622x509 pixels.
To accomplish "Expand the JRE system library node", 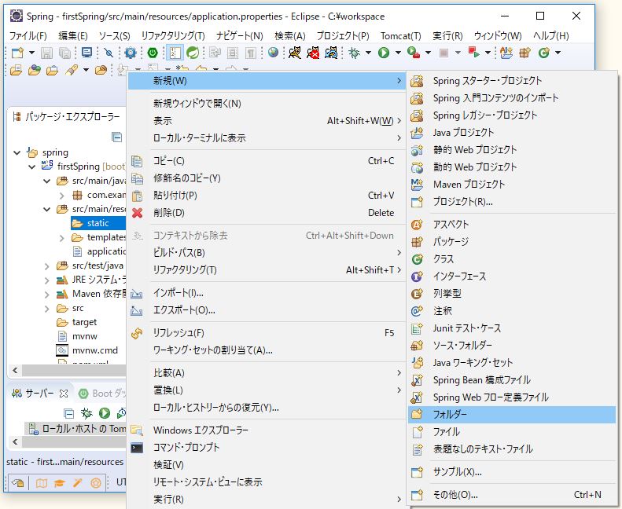I will pos(47,280).
